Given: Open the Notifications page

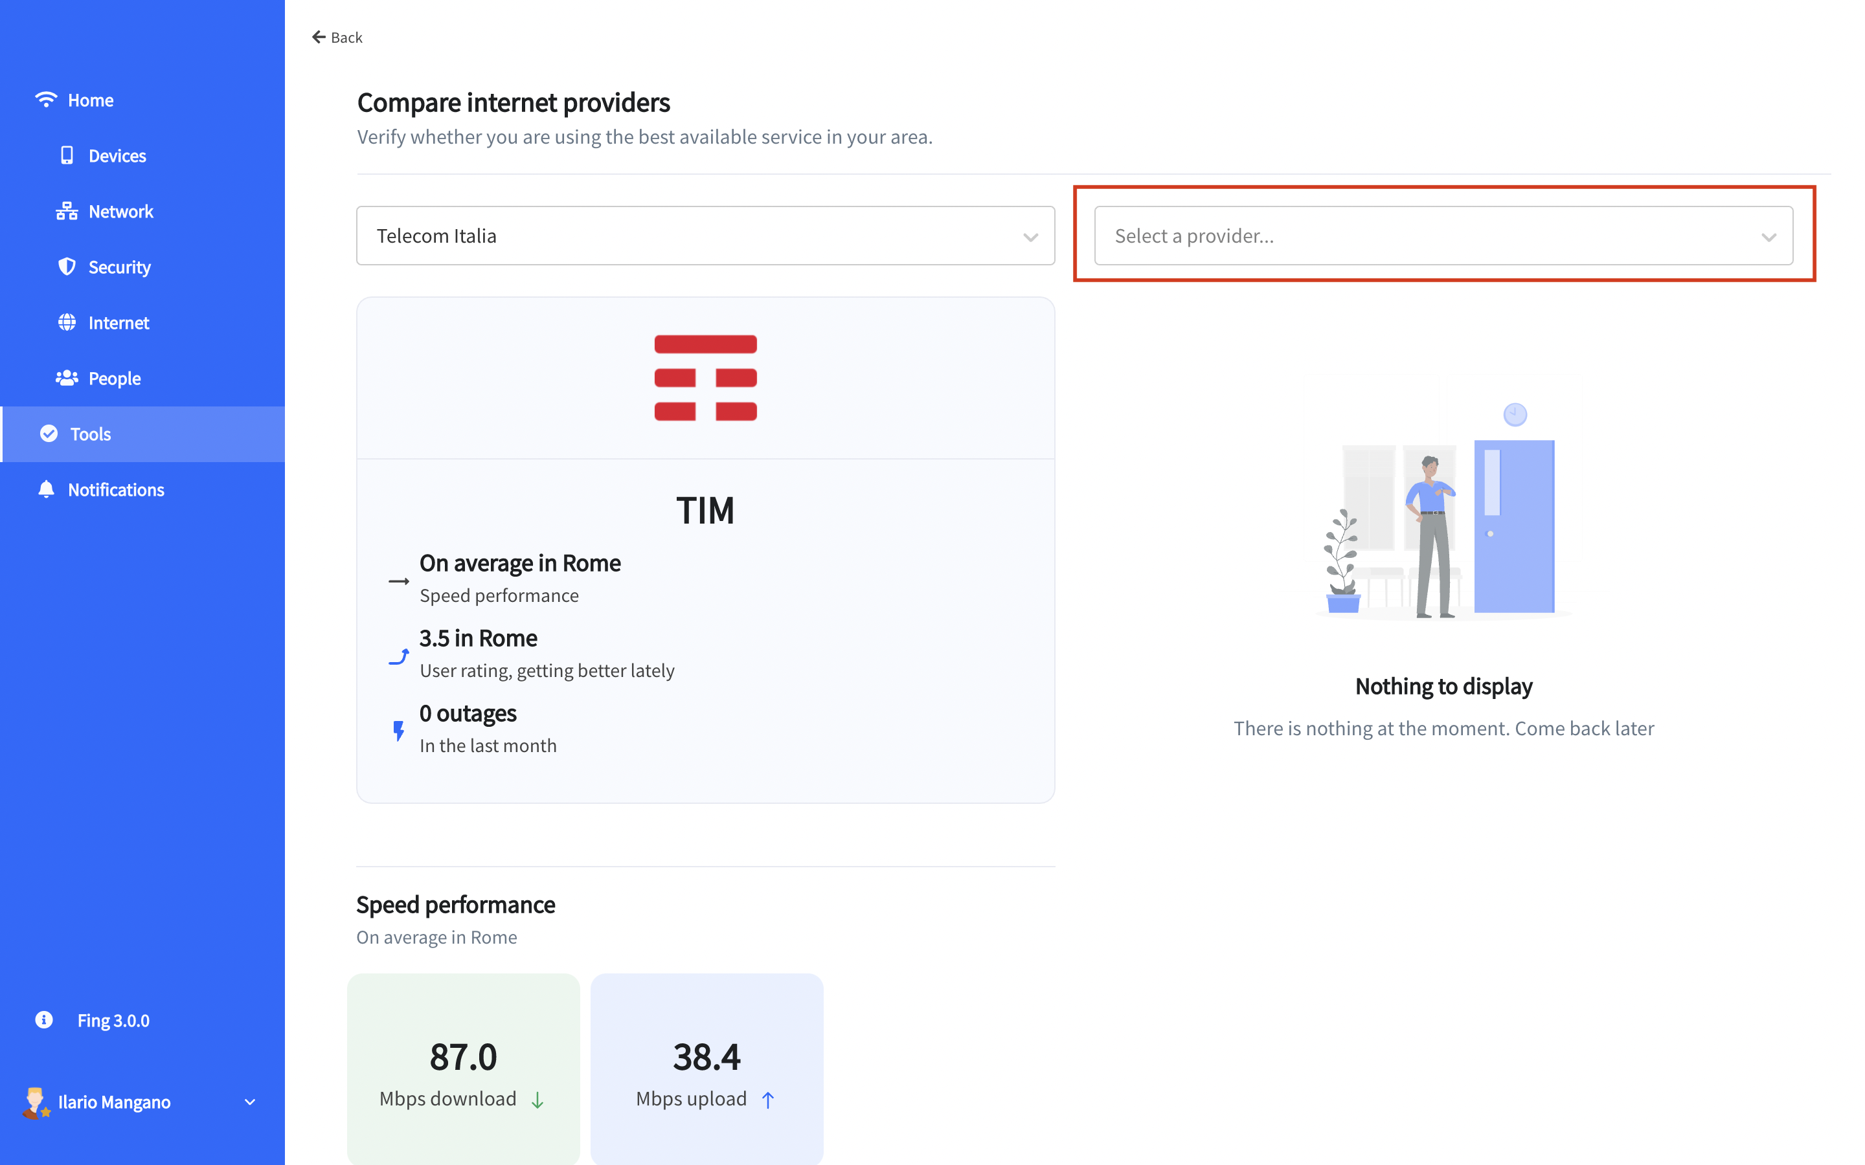Looking at the screenshot, I should pyautogui.click(x=142, y=489).
